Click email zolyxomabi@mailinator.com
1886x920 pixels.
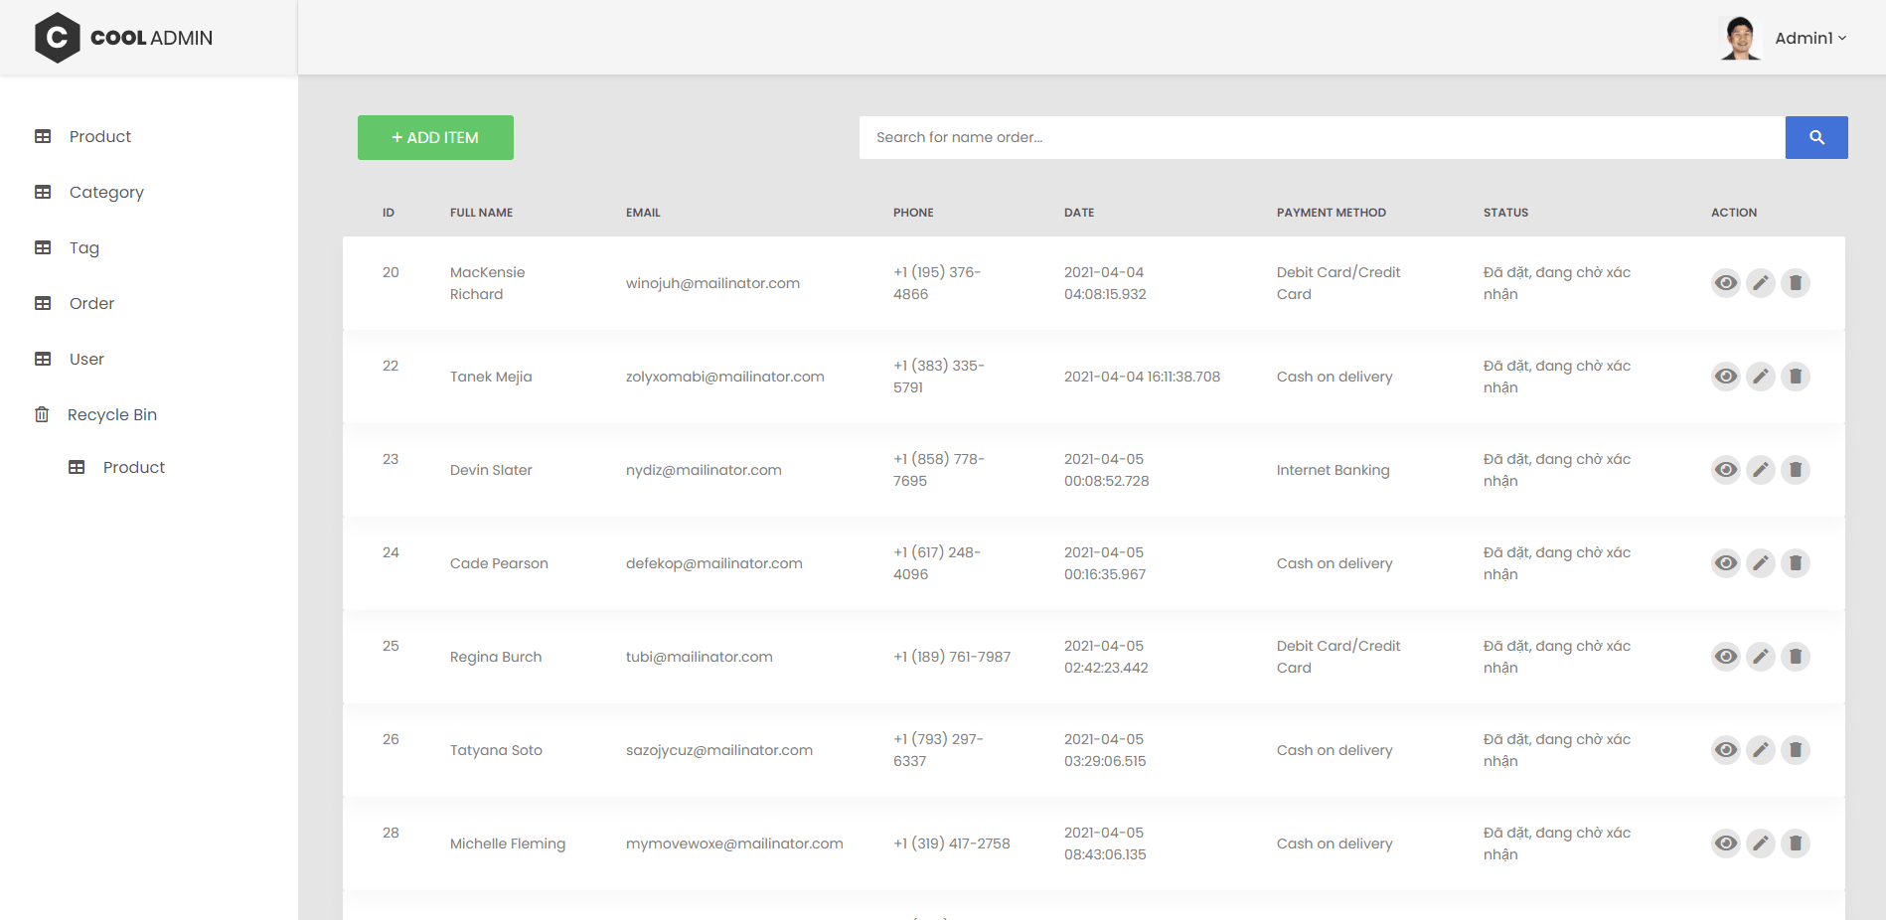coord(725,377)
